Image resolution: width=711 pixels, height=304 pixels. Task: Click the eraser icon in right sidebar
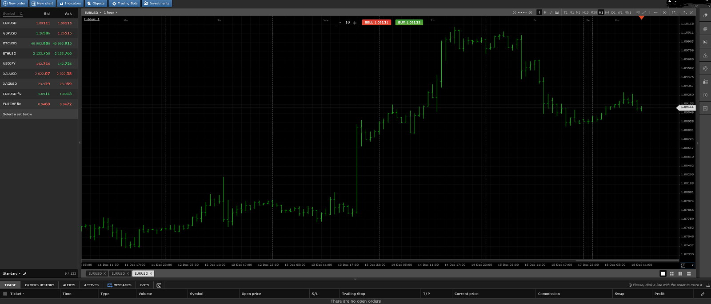(705, 16)
